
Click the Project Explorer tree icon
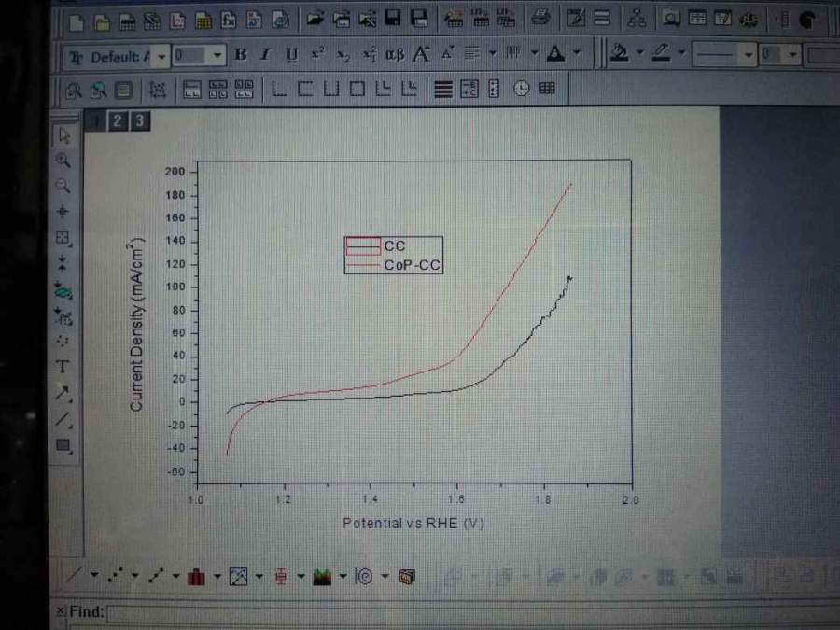(x=637, y=19)
